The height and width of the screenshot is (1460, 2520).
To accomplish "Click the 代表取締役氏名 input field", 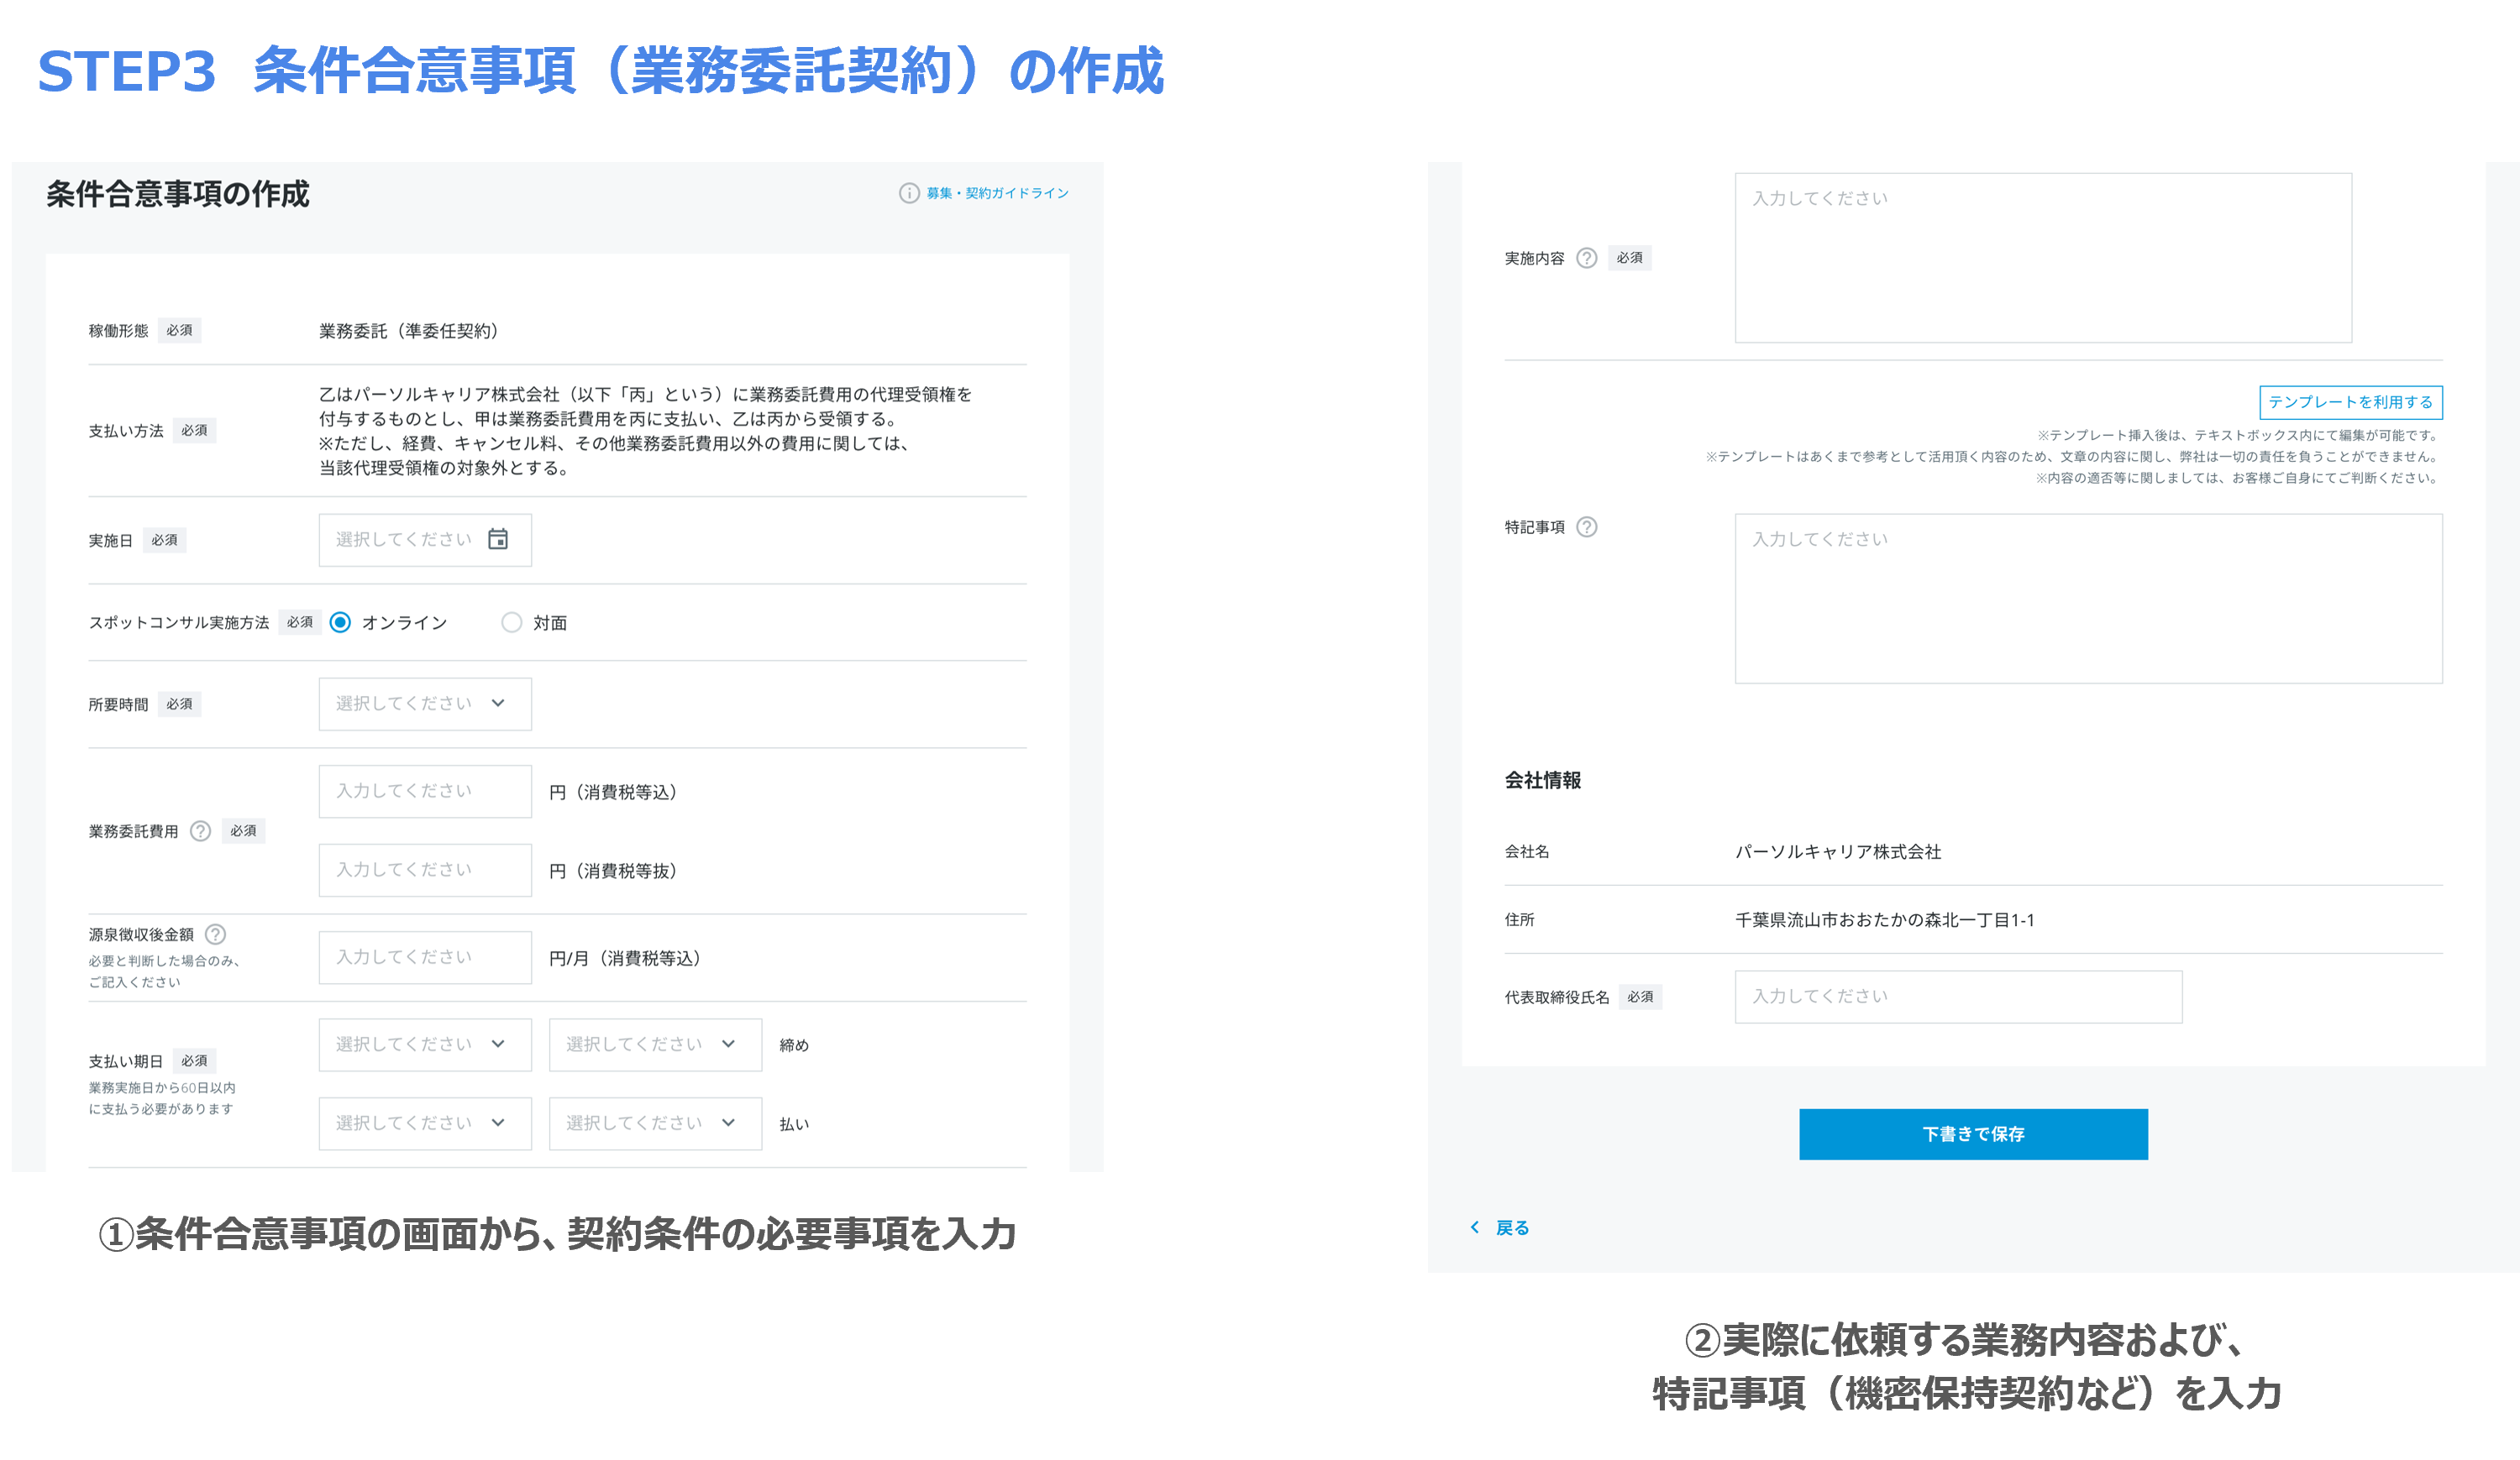I will (x=1957, y=997).
